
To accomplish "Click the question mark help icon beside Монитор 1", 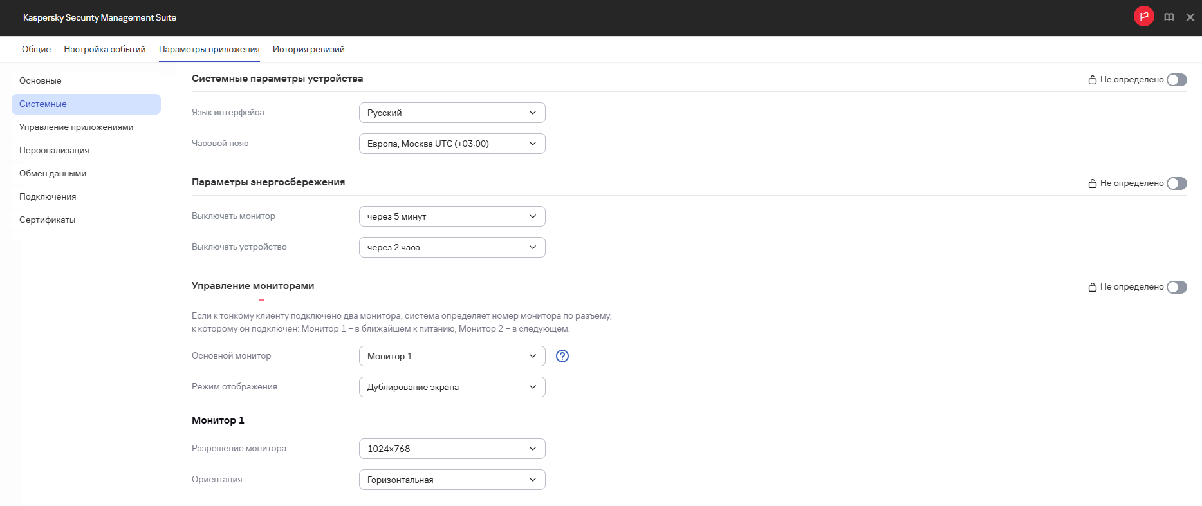I will (x=562, y=356).
